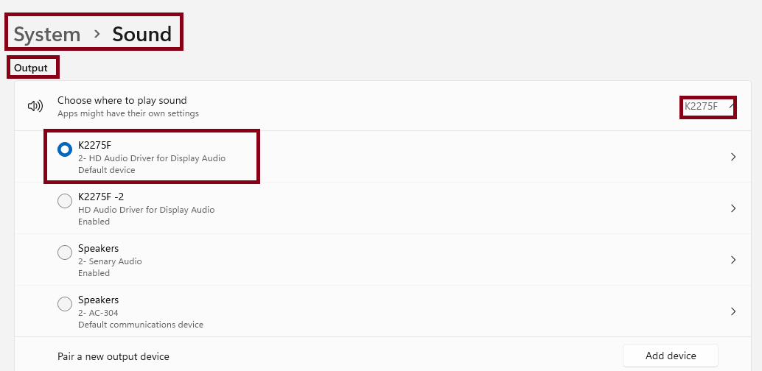Click the Add device button

(x=671, y=356)
